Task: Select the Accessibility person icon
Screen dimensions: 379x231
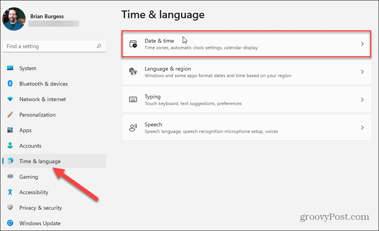Action: click(10, 192)
